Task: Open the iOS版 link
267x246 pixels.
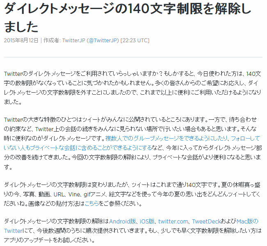Action: [x=147, y=221]
